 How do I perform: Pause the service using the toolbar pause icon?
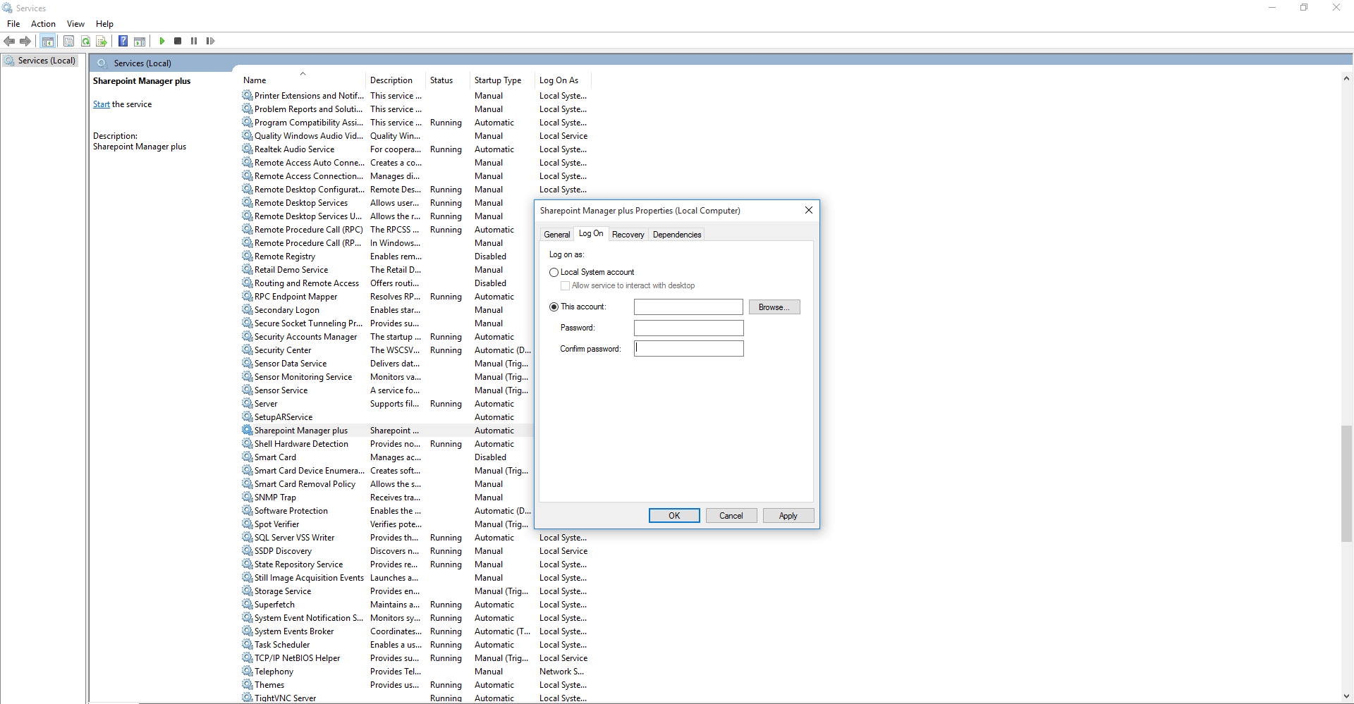click(194, 41)
